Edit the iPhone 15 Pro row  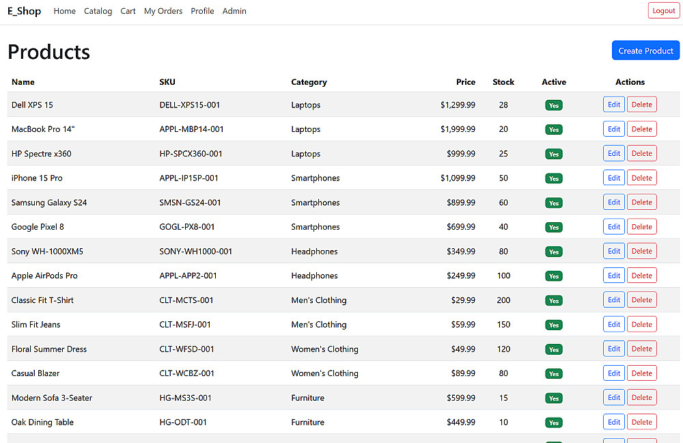[614, 178]
